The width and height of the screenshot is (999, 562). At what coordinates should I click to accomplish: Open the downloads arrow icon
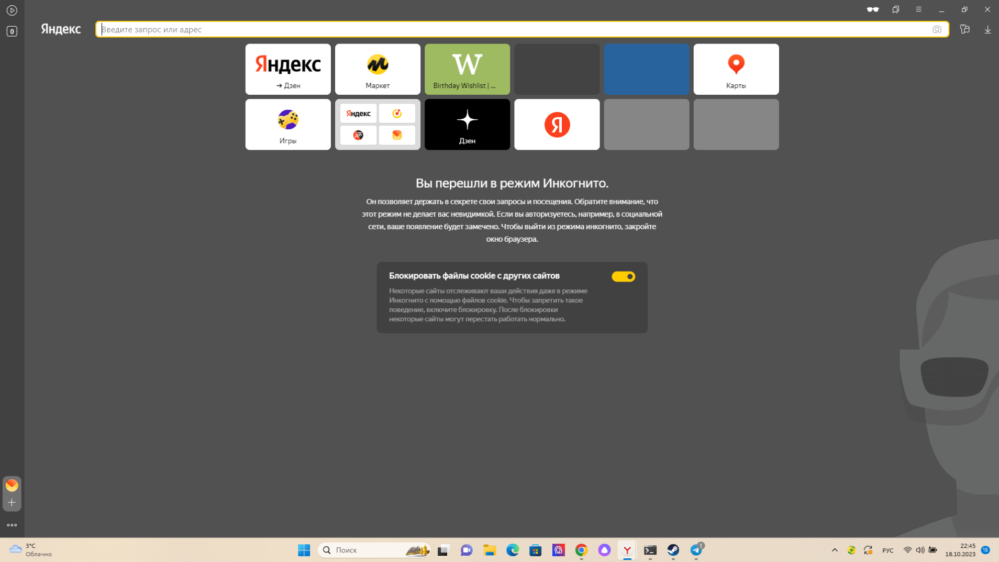987,30
